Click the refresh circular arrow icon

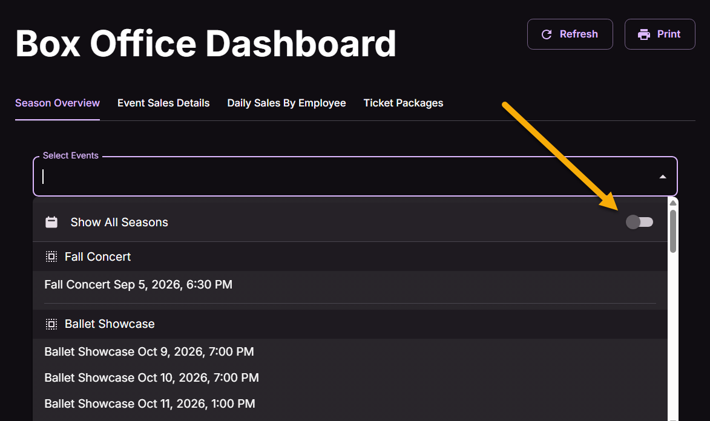click(x=547, y=34)
